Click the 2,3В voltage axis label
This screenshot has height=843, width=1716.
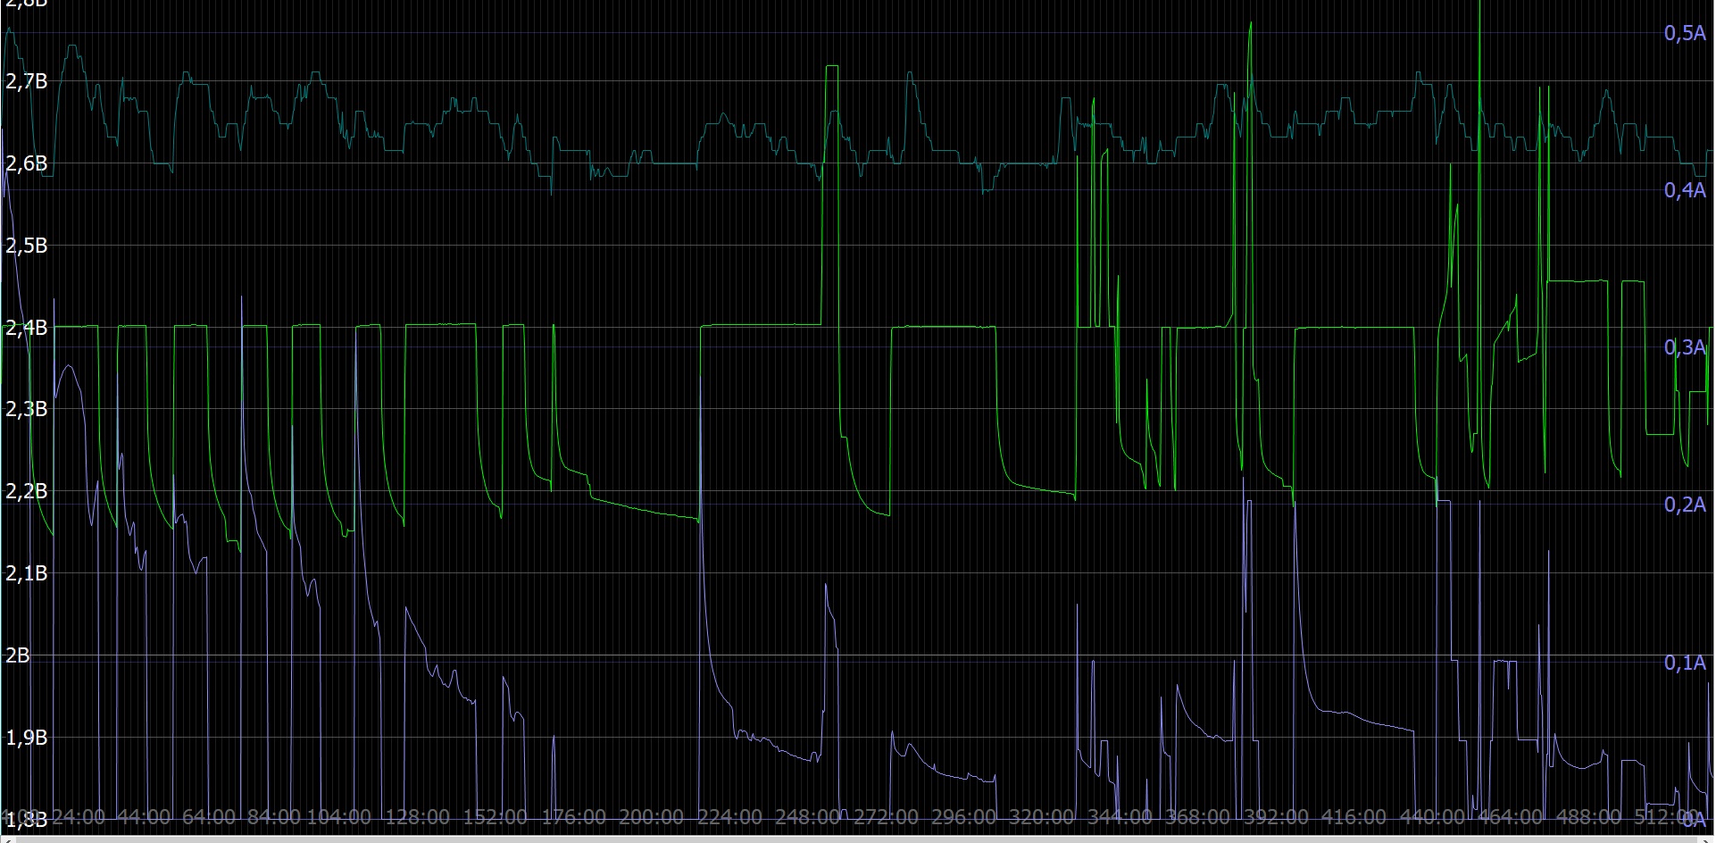pyautogui.click(x=26, y=409)
